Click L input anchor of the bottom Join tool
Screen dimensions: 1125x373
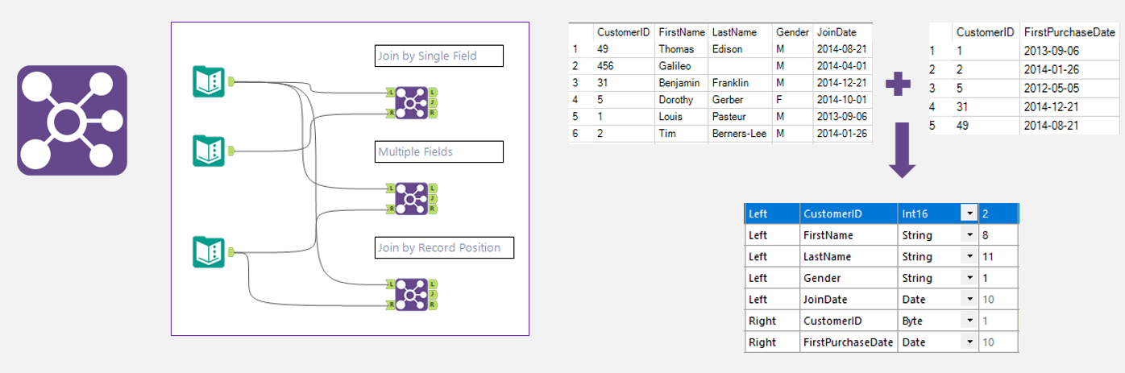390,284
